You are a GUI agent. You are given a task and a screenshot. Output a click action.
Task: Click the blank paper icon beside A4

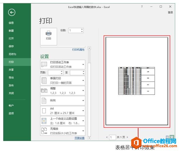44,111
